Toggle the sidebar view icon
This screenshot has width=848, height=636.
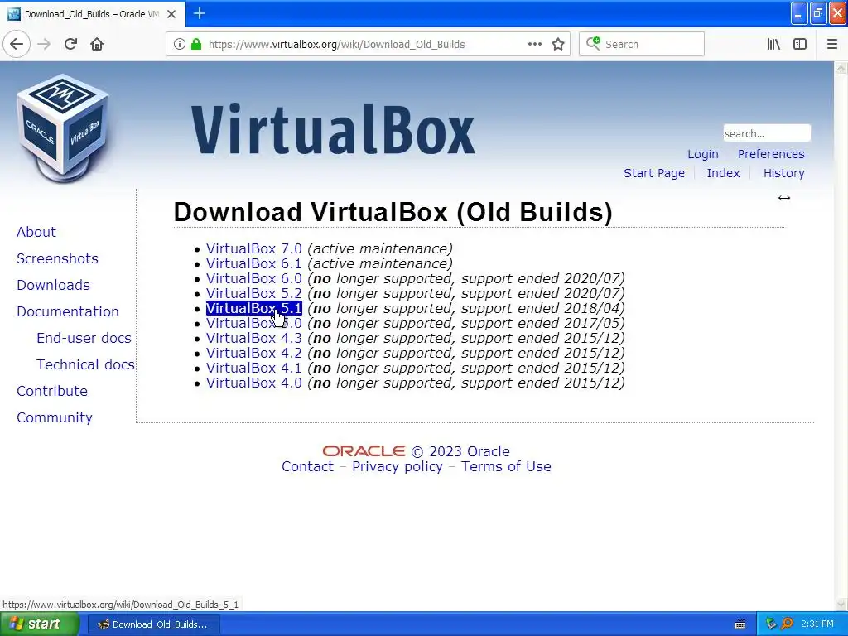click(x=800, y=44)
